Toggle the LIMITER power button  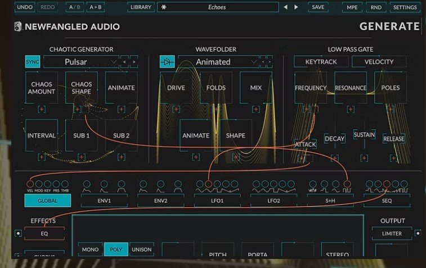pos(418,233)
